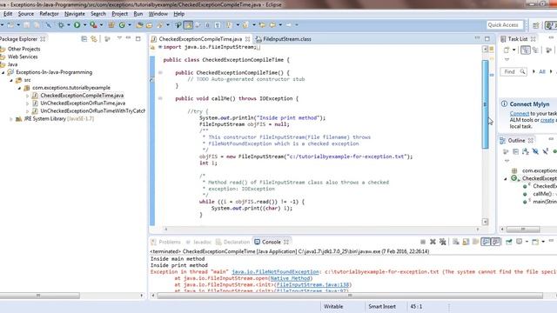Toggle Hide Fields in Outline toolbar

(x=535, y=151)
